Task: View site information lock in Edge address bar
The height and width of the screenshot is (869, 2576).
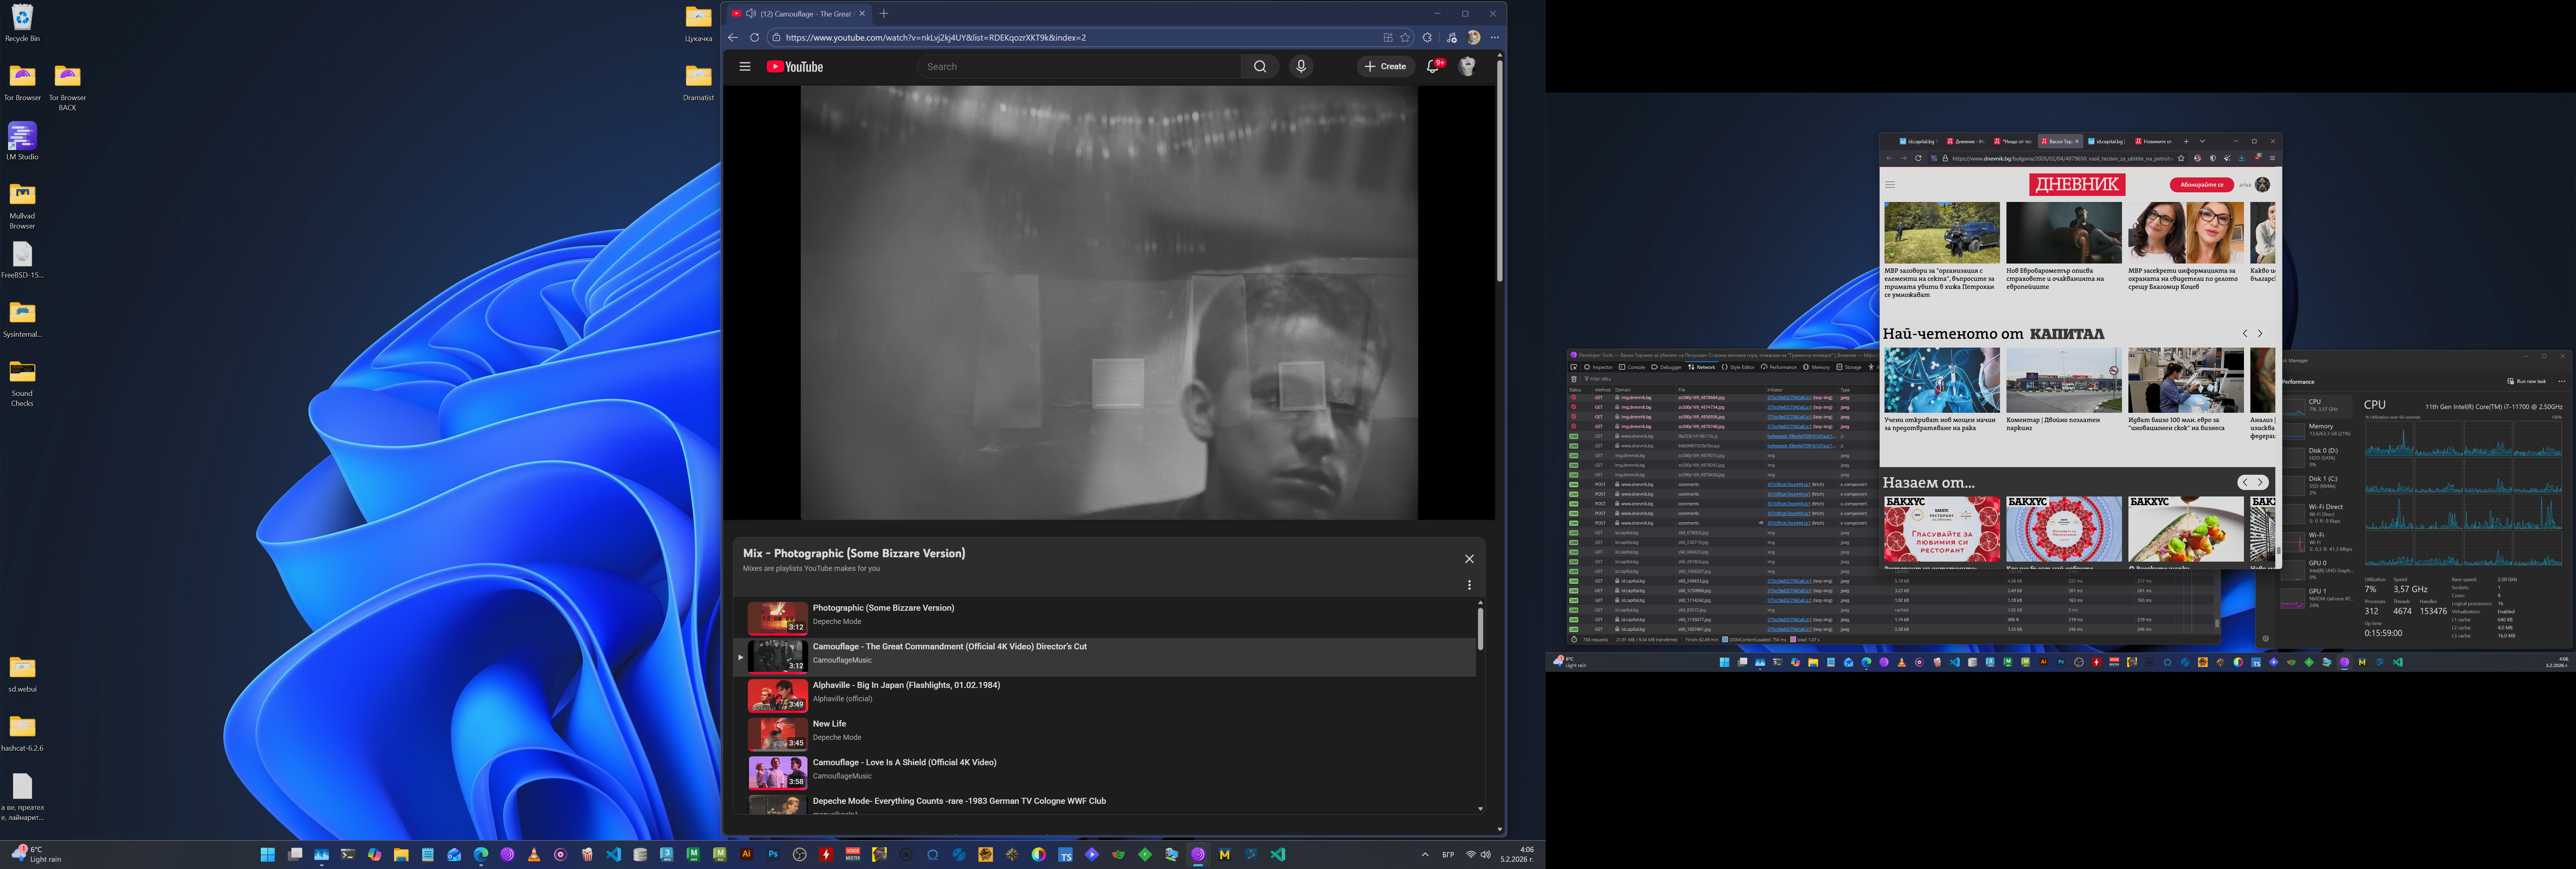Action: pyautogui.click(x=776, y=38)
